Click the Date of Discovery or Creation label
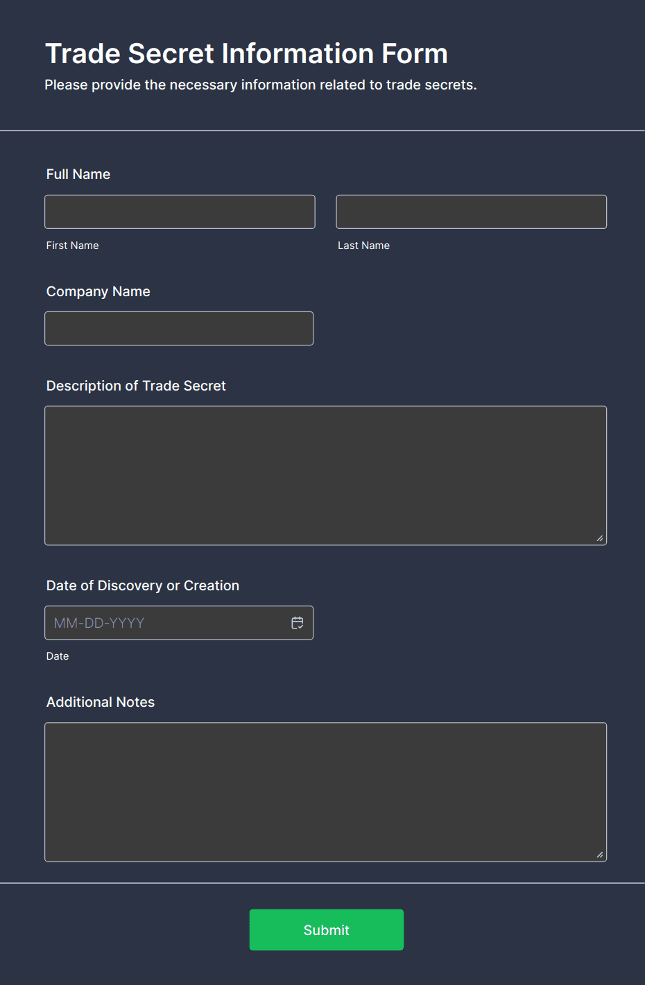 click(x=143, y=585)
